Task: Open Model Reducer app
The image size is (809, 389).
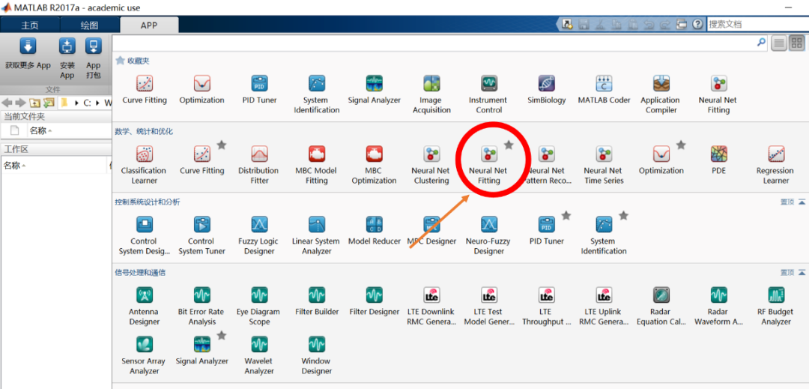Action: pyautogui.click(x=374, y=231)
